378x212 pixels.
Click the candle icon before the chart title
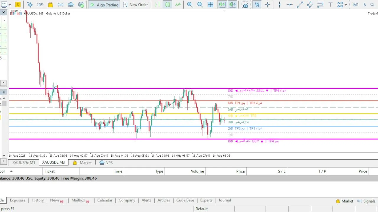(20, 13)
